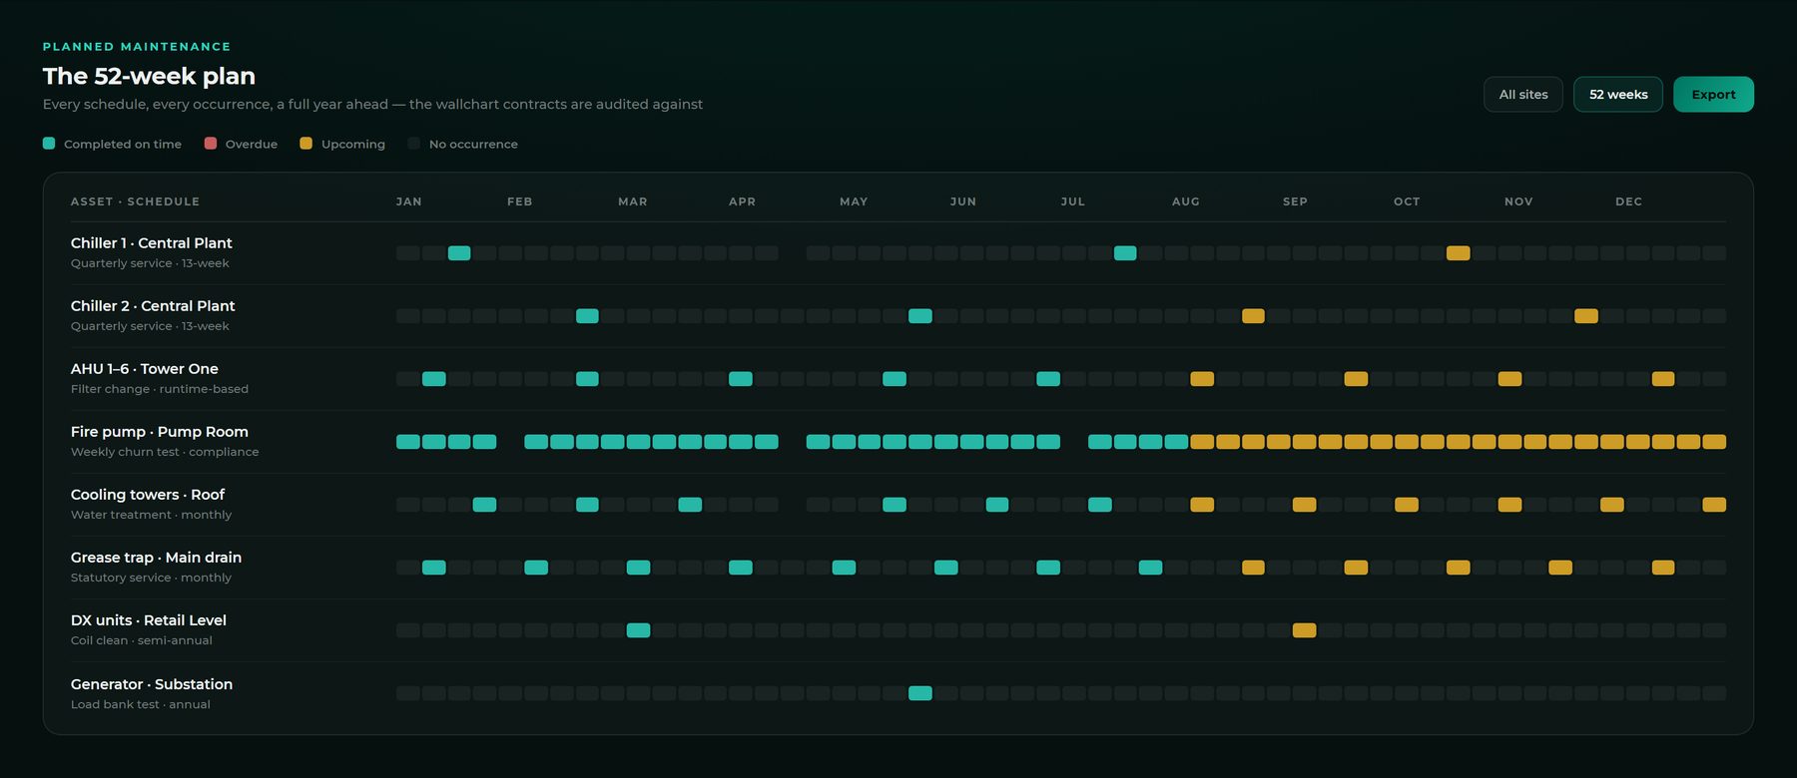The width and height of the screenshot is (1797, 778).
Task: Open the All sites filter
Action: coord(1522,95)
